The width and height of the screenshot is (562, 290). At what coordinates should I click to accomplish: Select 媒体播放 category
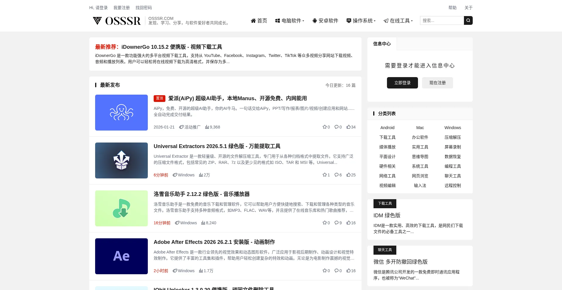coord(388,147)
